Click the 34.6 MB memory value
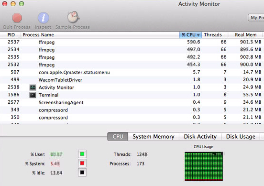 click(252, 102)
